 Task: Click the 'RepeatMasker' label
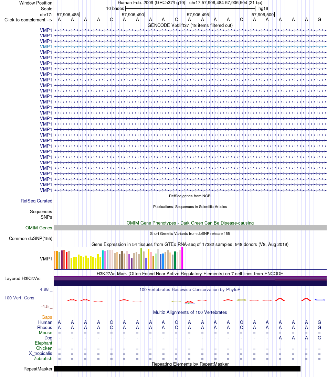38,369
